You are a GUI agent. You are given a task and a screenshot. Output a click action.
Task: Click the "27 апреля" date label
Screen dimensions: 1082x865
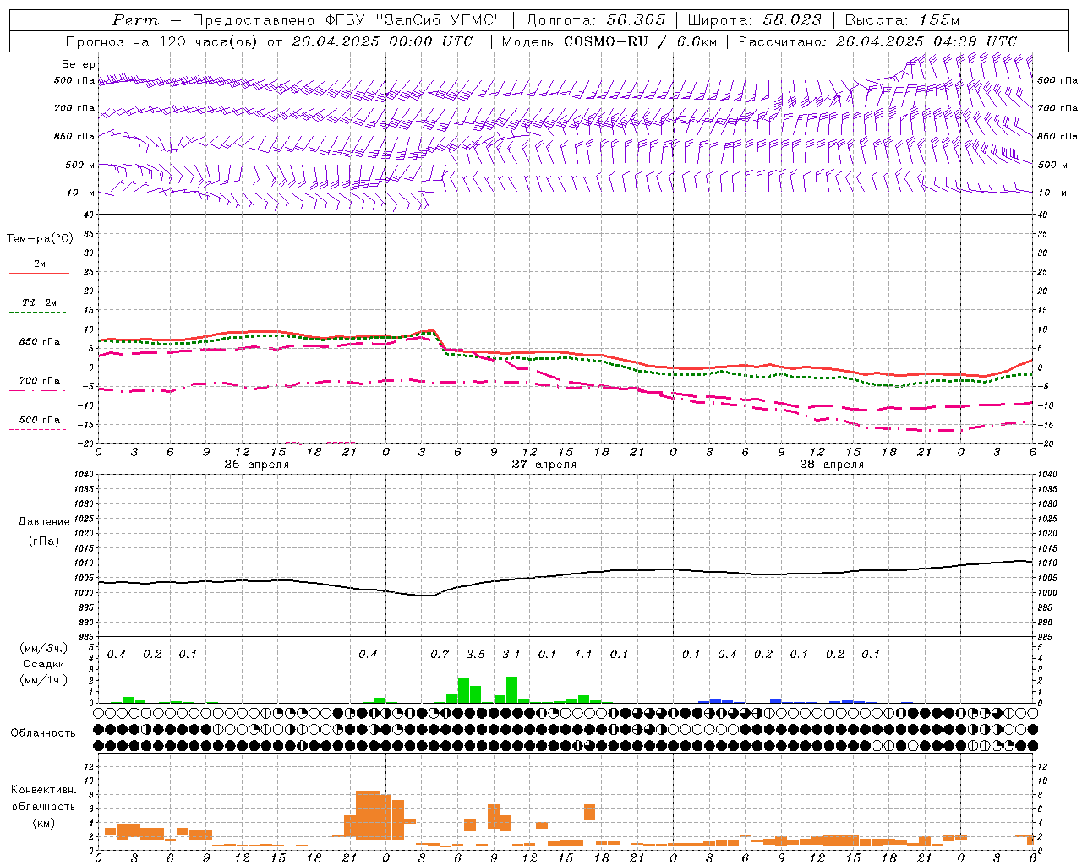click(544, 465)
